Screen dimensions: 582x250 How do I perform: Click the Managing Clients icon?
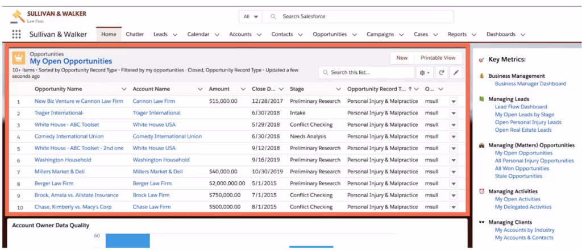pos(482,222)
